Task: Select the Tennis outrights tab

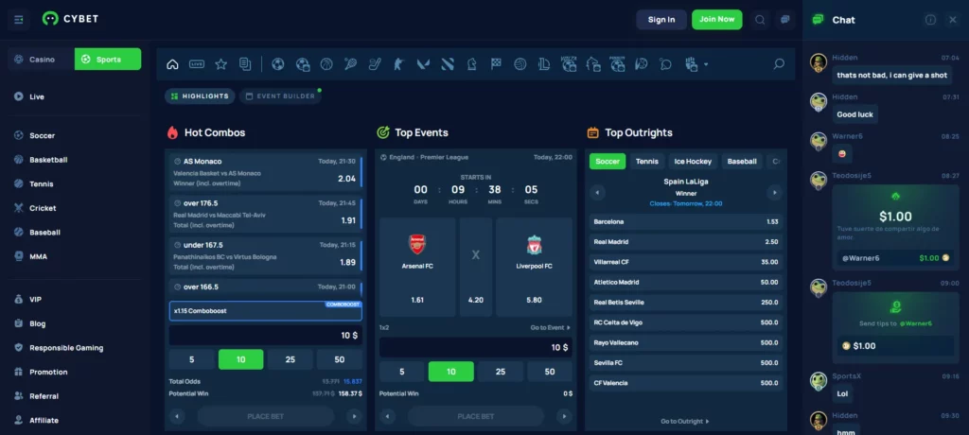Action: click(x=647, y=162)
